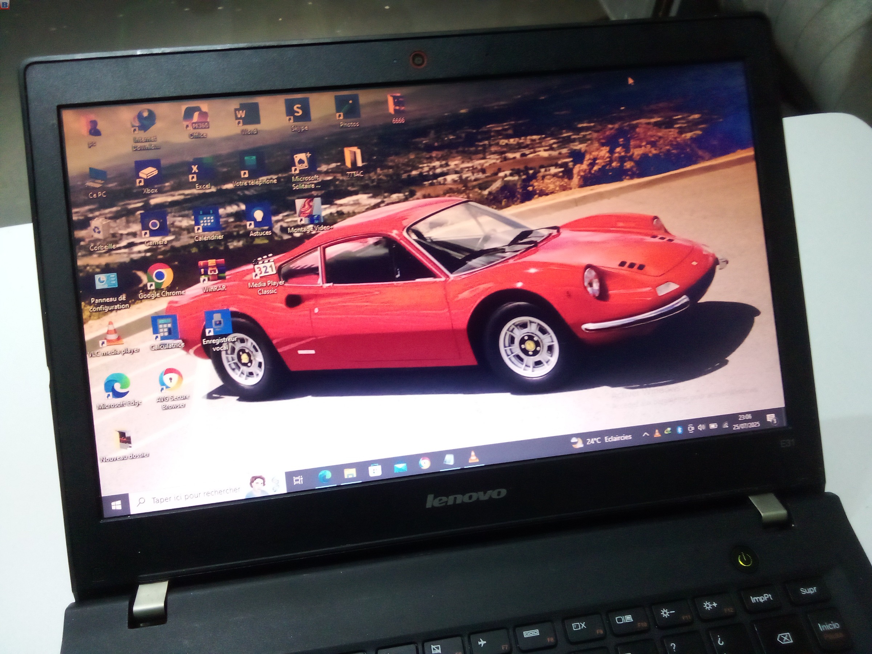Expand hidden system tray icons chevron
The height and width of the screenshot is (654, 872).
[645, 435]
